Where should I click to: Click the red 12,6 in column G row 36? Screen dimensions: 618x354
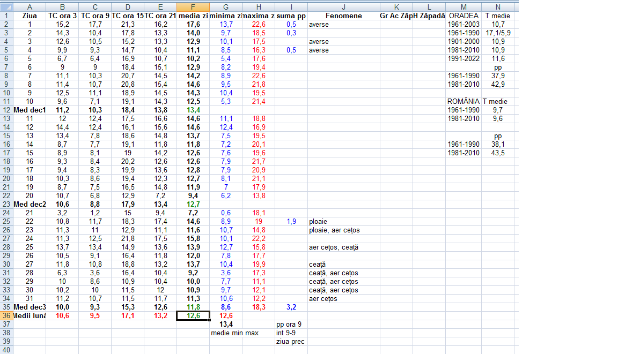pos(226,316)
